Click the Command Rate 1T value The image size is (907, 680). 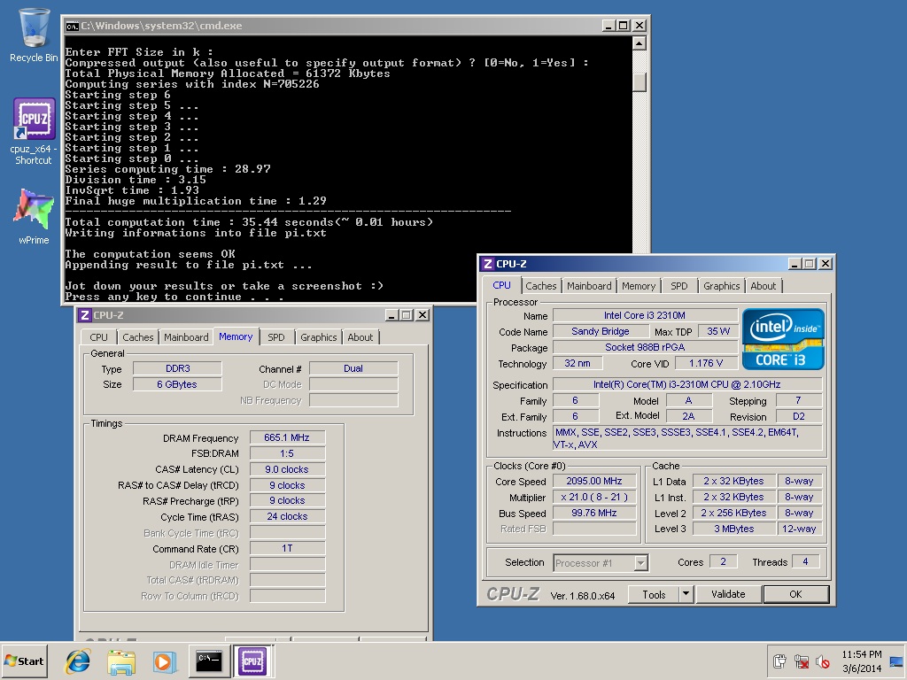pos(287,548)
